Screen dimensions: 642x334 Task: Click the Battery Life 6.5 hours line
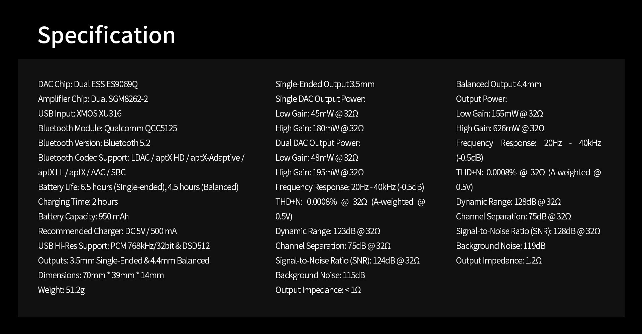(x=138, y=187)
